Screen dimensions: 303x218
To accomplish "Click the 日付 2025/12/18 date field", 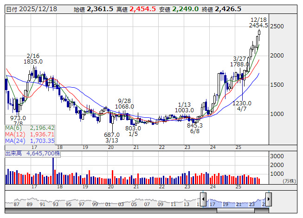I will pos(32,9).
